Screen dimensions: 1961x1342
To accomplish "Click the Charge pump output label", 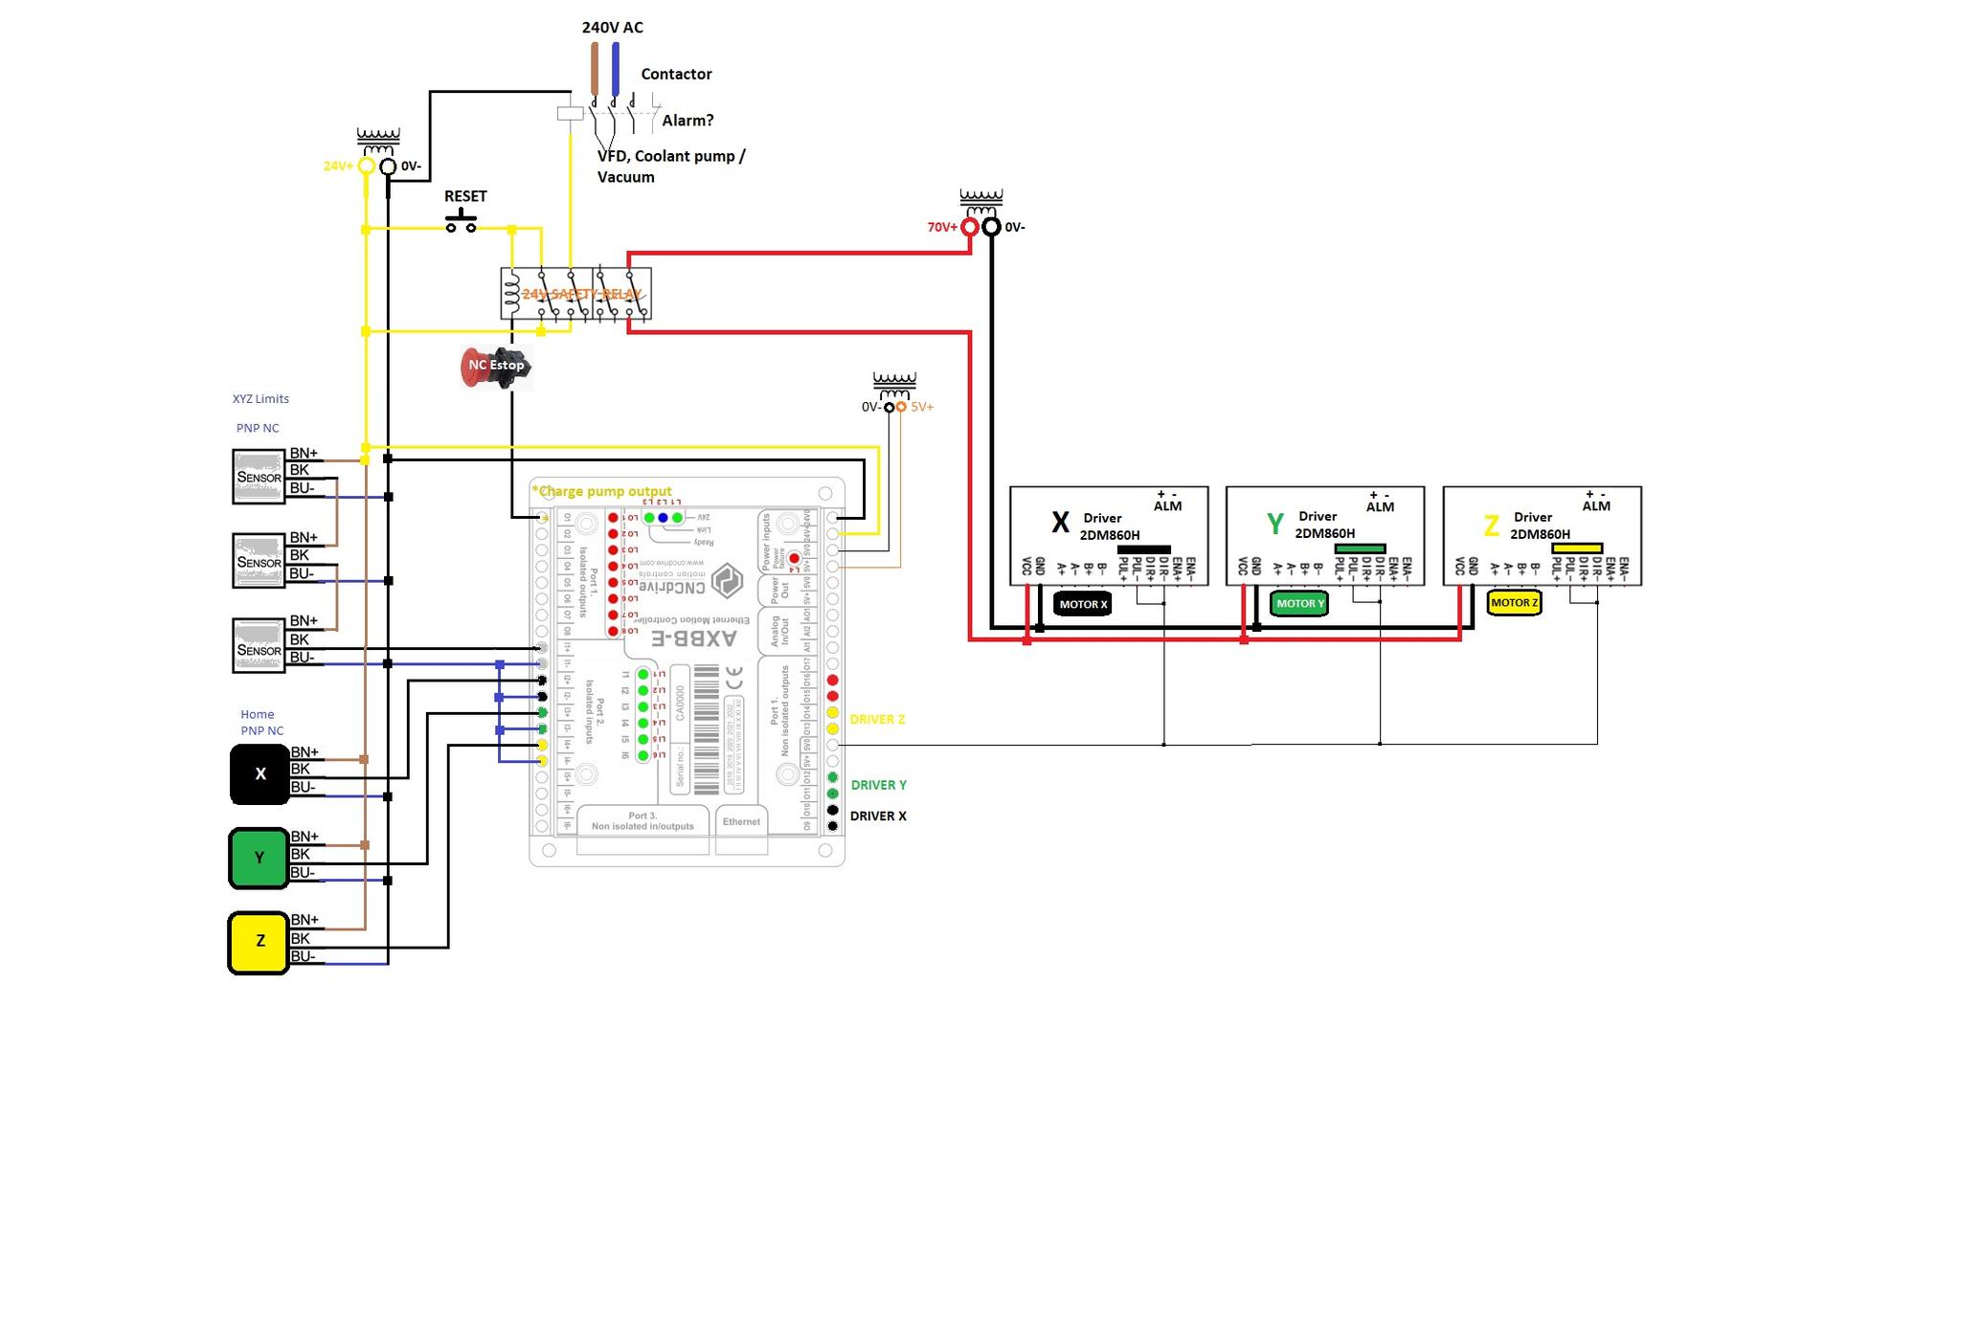I will (601, 491).
